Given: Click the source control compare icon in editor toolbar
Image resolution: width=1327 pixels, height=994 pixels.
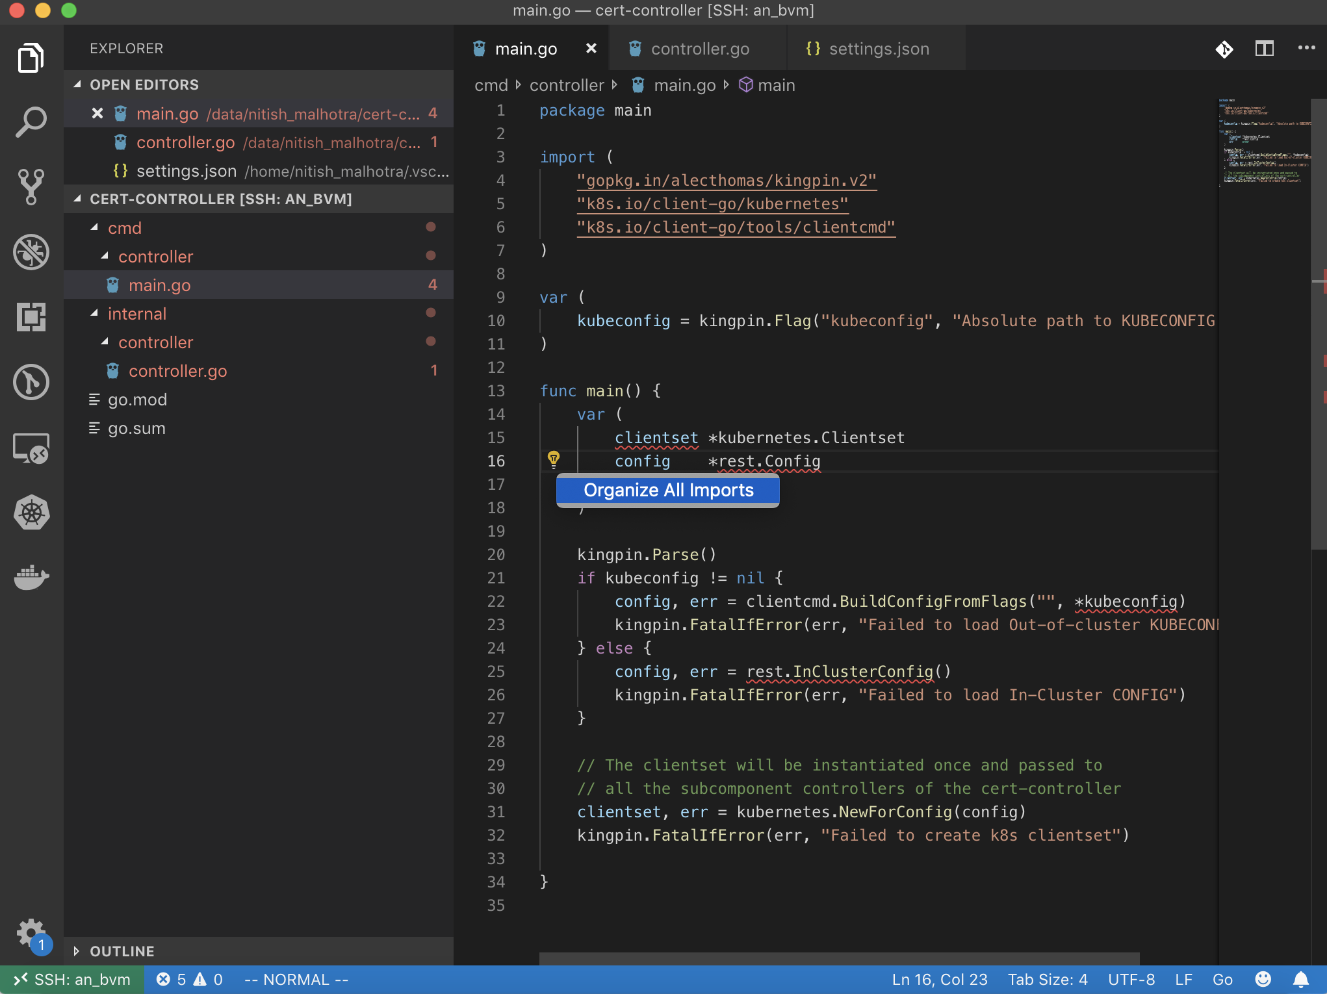Looking at the screenshot, I should (1224, 49).
